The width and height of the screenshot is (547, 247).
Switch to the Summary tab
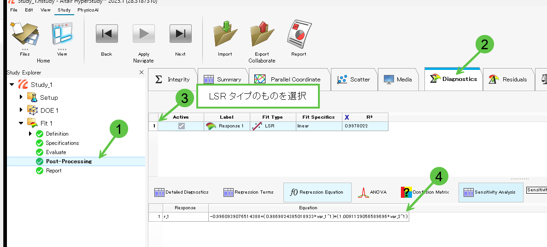point(223,80)
